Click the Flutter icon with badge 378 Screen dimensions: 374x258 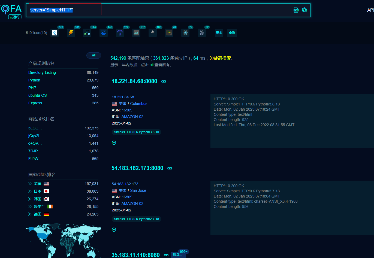[x=55, y=33]
